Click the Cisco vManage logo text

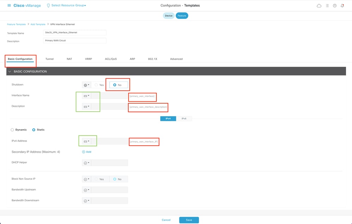coord(27,5)
